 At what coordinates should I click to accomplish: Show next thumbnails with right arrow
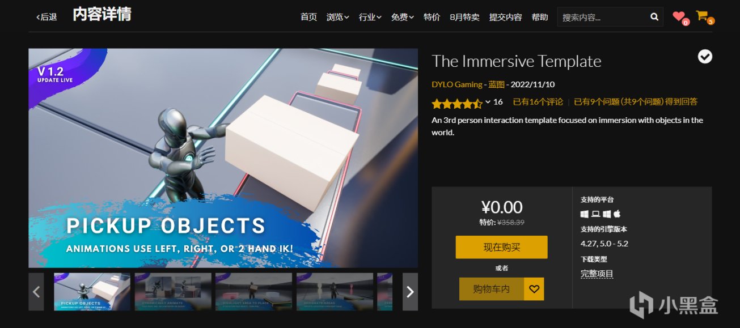point(410,292)
